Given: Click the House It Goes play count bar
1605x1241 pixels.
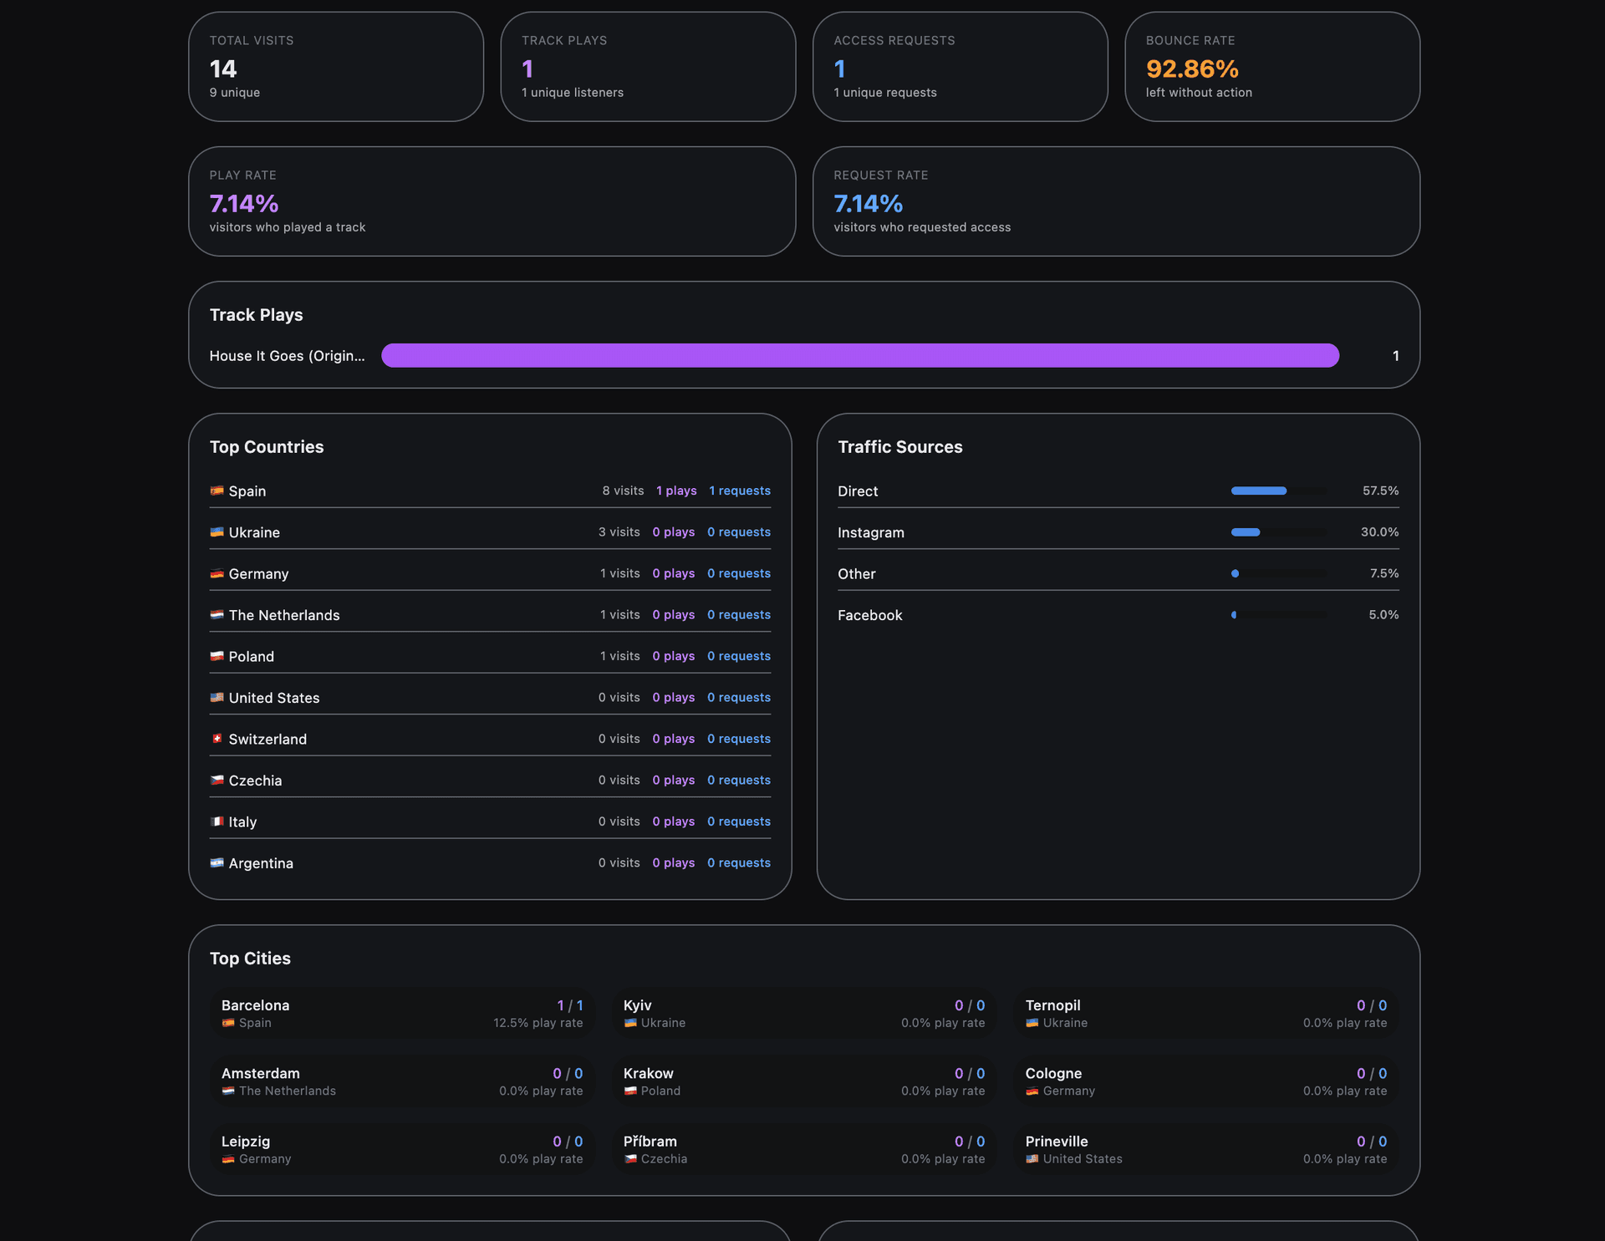Looking at the screenshot, I should (x=861, y=355).
